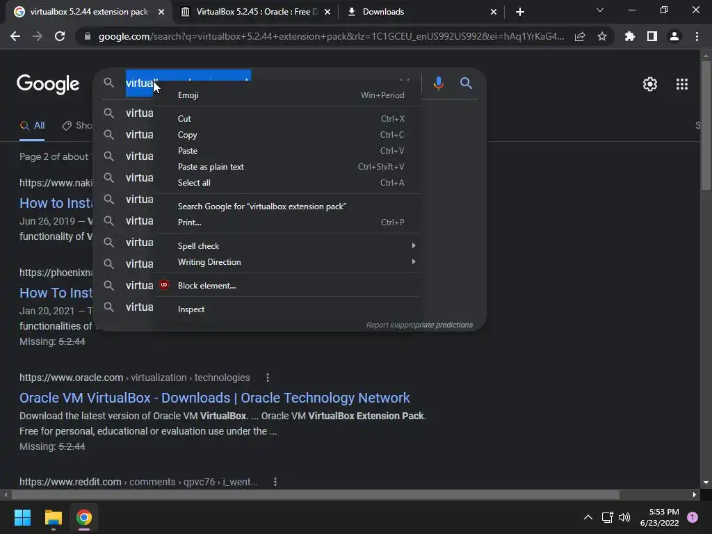The height and width of the screenshot is (534, 712).
Task: Click the browser back arrow
Action: [15, 36]
